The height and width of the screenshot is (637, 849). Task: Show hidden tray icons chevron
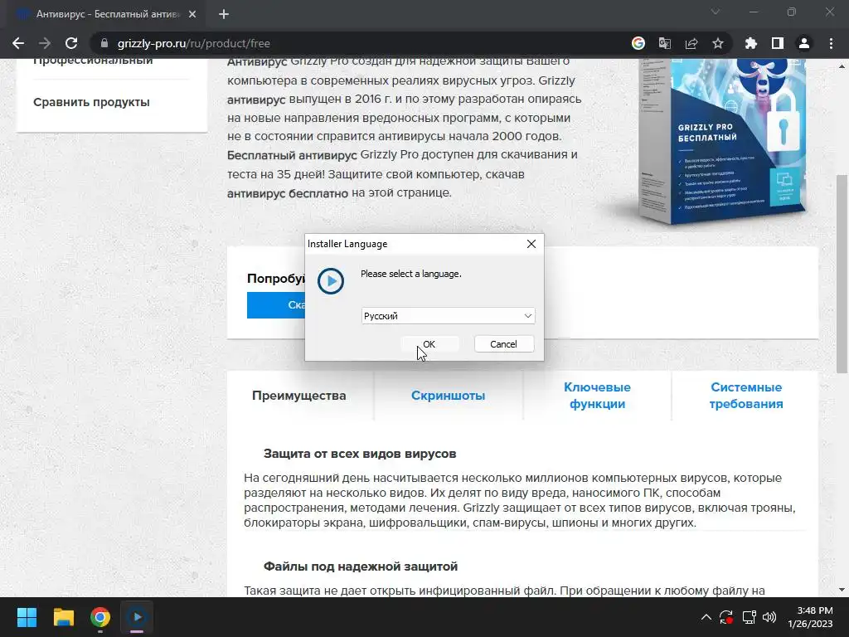tap(706, 617)
